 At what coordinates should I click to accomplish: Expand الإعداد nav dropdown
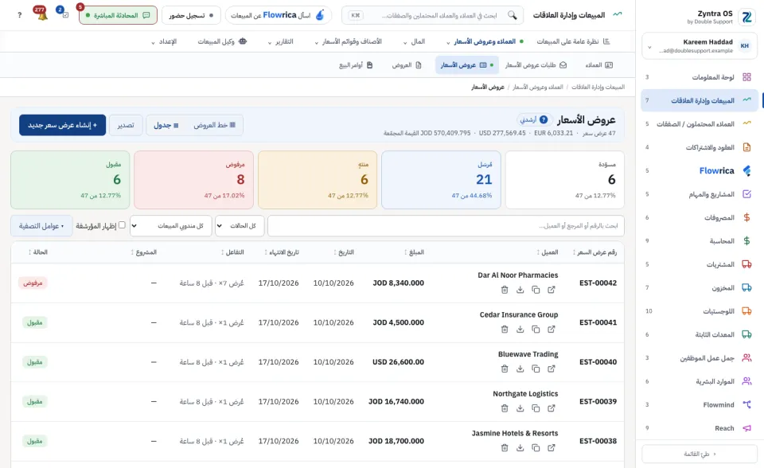pos(164,41)
